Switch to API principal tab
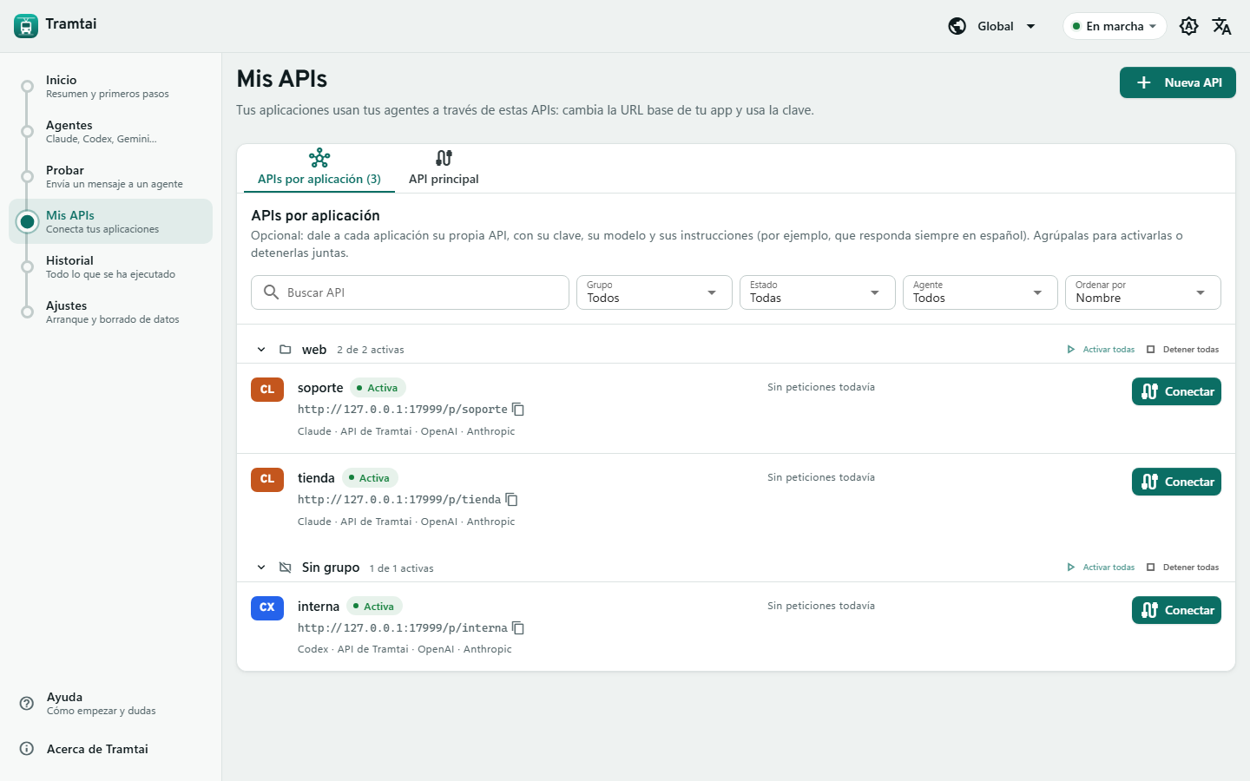Image resolution: width=1250 pixels, height=781 pixels. (x=444, y=167)
